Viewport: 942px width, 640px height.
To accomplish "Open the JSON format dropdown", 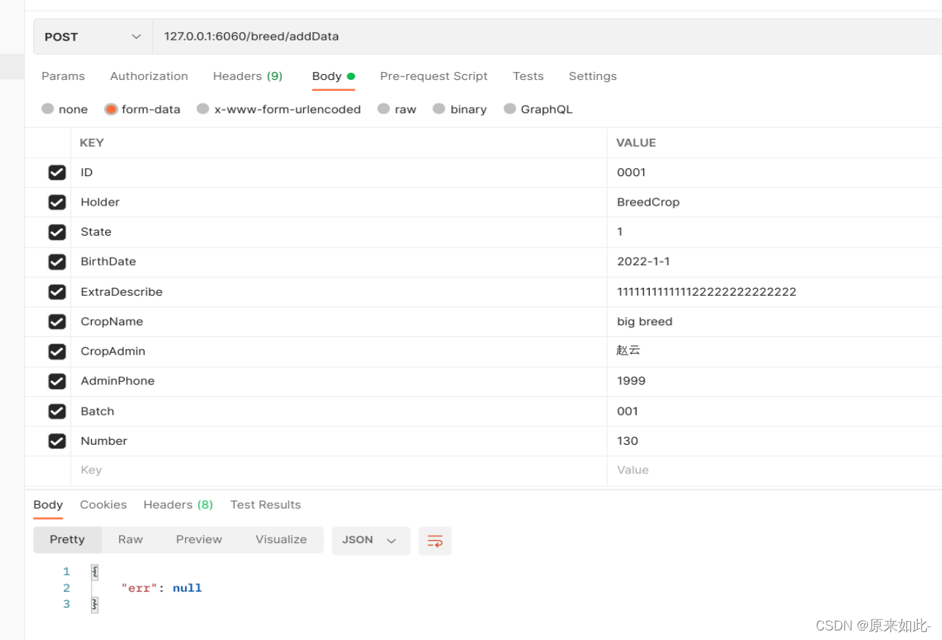I will [x=371, y=540].
